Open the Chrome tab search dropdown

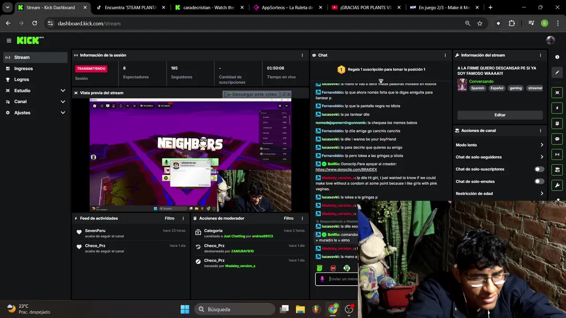(8, 8)
